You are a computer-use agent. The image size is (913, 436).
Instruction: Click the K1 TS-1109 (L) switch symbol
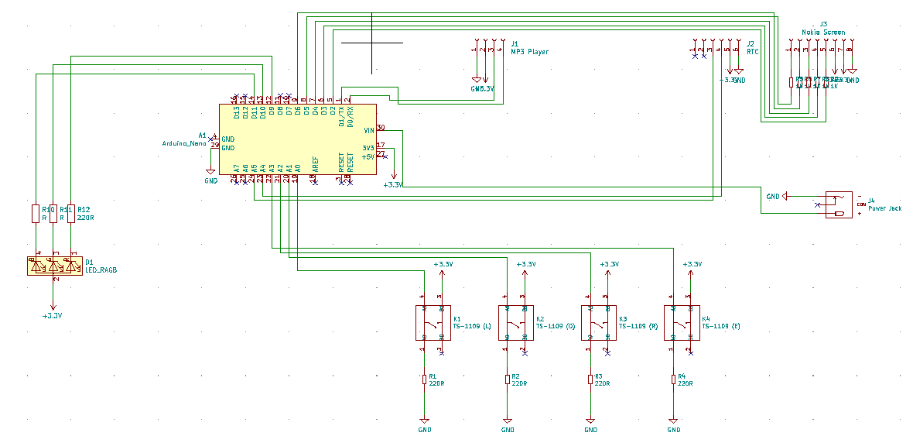(x=433, y=323)
